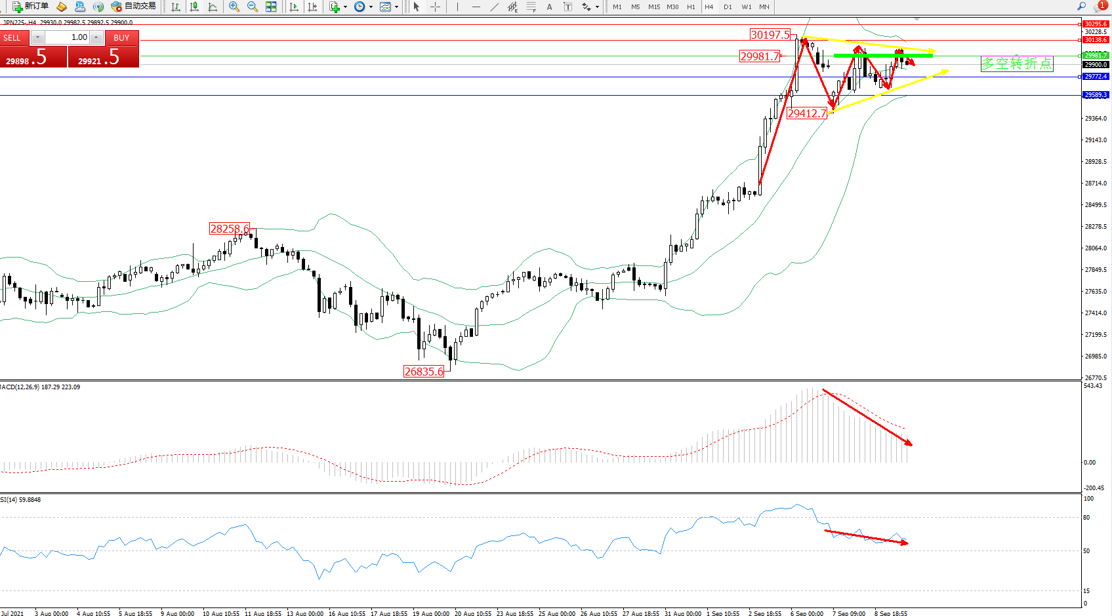
Task: Toggle AutoTrading (自动交易) on or off
Action: [x=134, y=7]
